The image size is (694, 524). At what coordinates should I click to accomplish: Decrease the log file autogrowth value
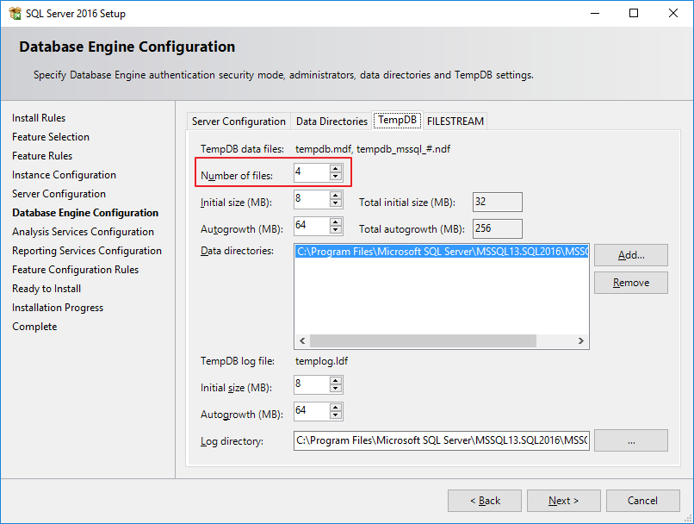tap(336, 415)
